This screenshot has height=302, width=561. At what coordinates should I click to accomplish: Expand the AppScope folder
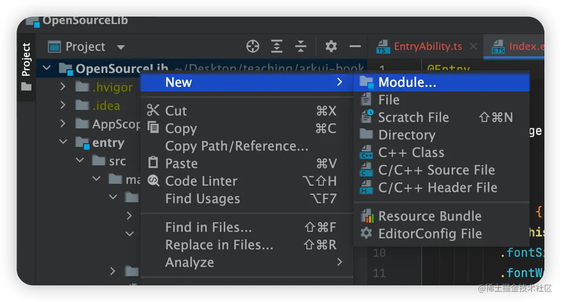63,123
